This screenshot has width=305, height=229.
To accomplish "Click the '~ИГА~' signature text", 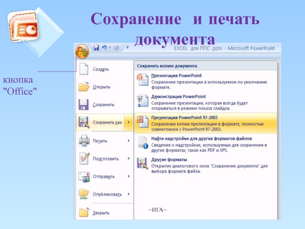I will point(157,210).
